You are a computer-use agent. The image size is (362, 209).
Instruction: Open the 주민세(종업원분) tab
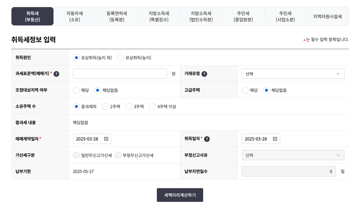[243, 16]
